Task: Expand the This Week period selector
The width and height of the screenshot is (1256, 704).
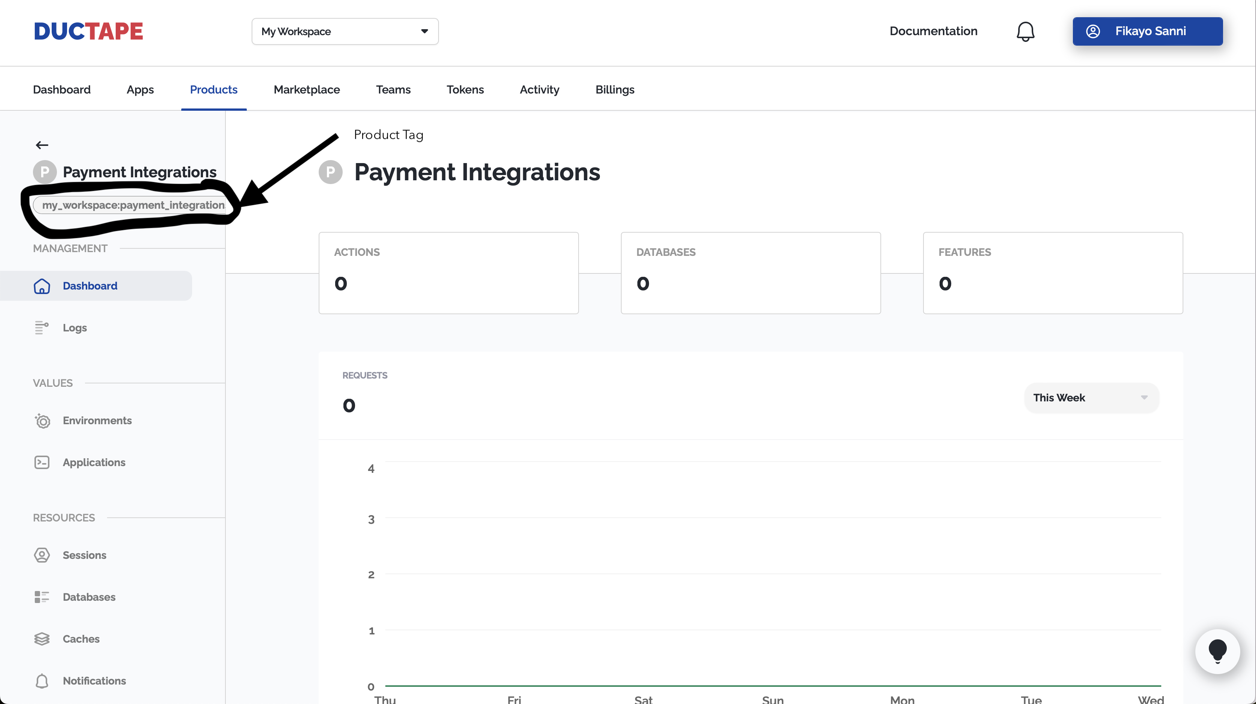Action: tap(1092, 398)
